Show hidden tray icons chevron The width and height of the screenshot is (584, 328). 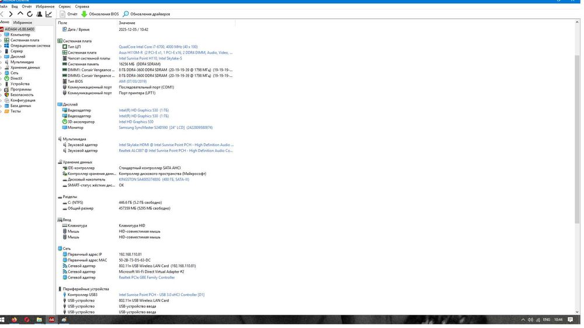[523, 320]
